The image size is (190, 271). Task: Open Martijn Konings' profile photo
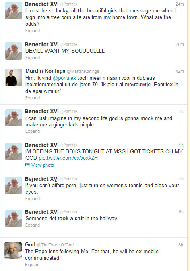[x=13, y=78]
